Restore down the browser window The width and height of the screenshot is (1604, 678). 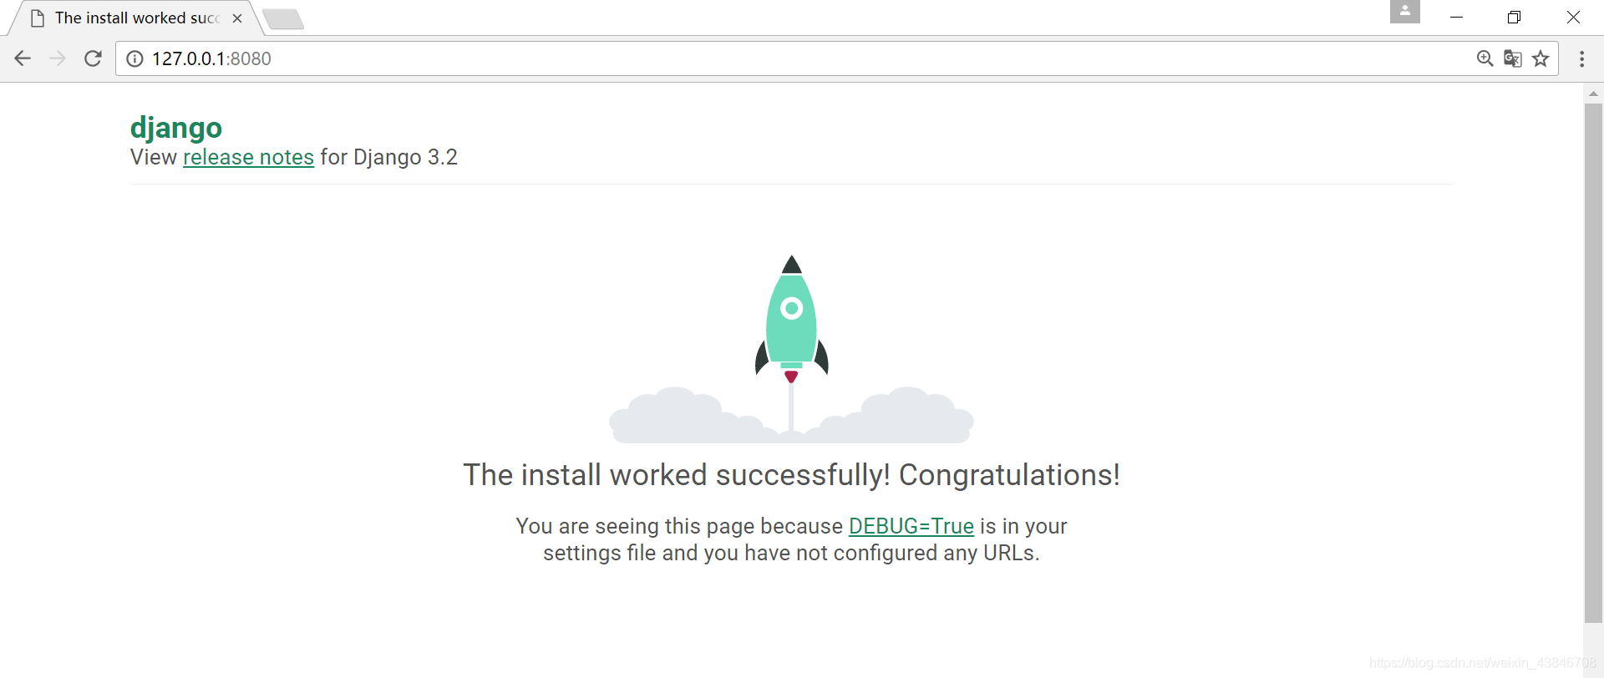[1514, 17]
